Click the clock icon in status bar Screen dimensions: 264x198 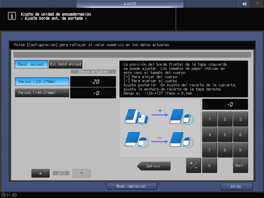click(x=4, y=195)
